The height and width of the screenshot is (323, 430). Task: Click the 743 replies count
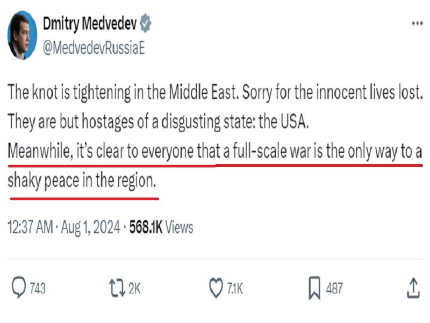pyautogui.click(x=37, y=289)
